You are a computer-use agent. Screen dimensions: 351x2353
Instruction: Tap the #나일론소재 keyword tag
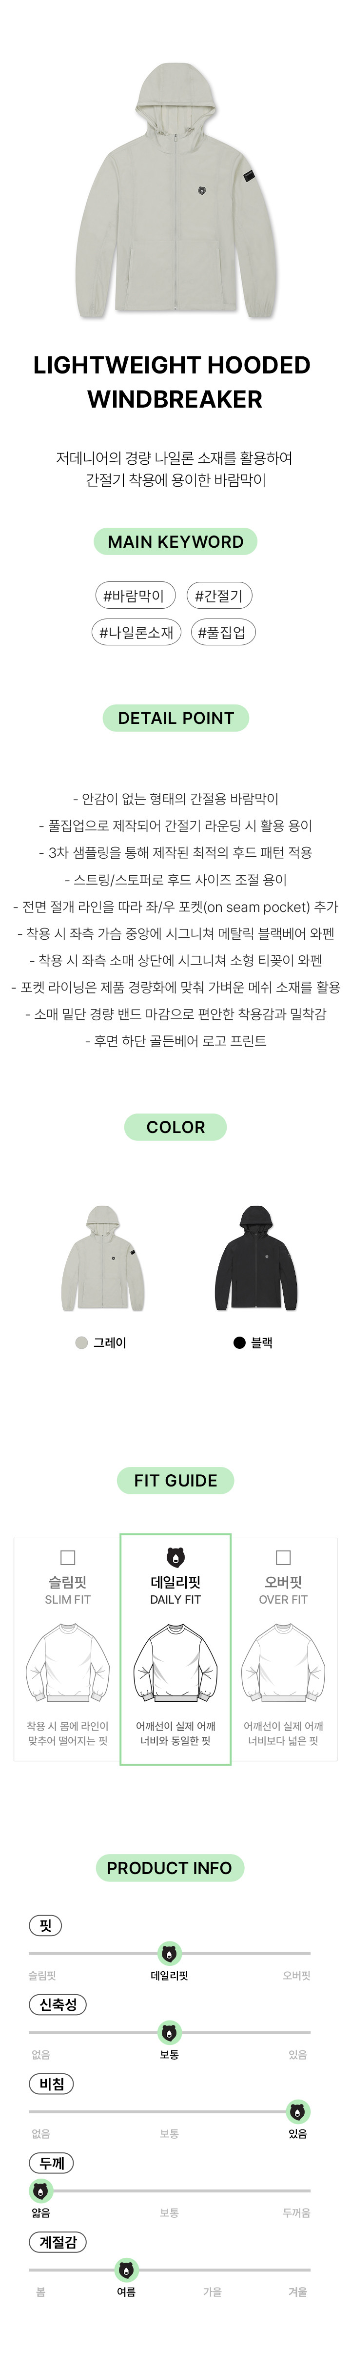pyautogui.click(x=136, y=632)
